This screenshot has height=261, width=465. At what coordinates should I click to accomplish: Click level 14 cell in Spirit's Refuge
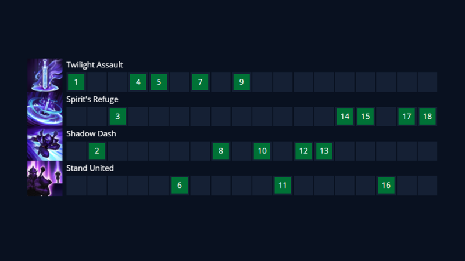click(x=345, y=117)
